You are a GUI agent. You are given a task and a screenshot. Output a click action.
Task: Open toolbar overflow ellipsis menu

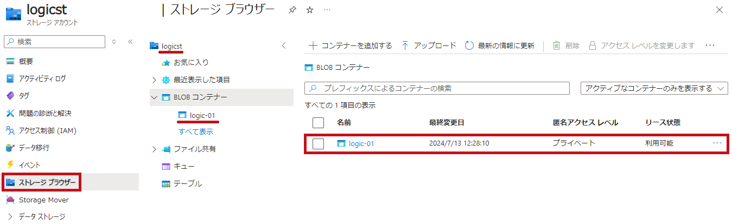click(710, 45)
